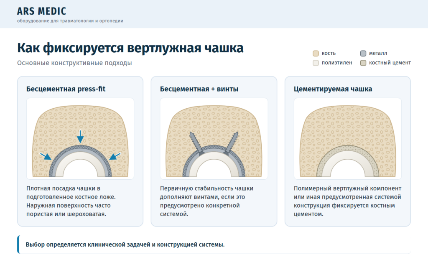Image resolution: width=428 pixels, height=275 pixels.
Task: Click the description starting 'Первичную стабильность чашки'
Action: coord(206,201)
